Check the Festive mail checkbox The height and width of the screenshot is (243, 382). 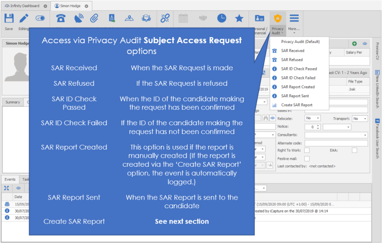point(307,158)
